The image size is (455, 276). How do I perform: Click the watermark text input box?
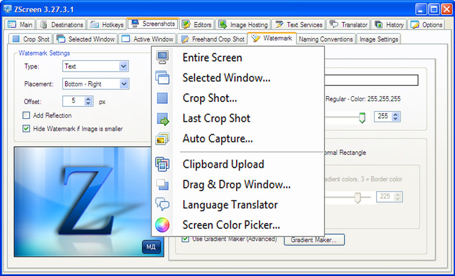click(371, 80)
